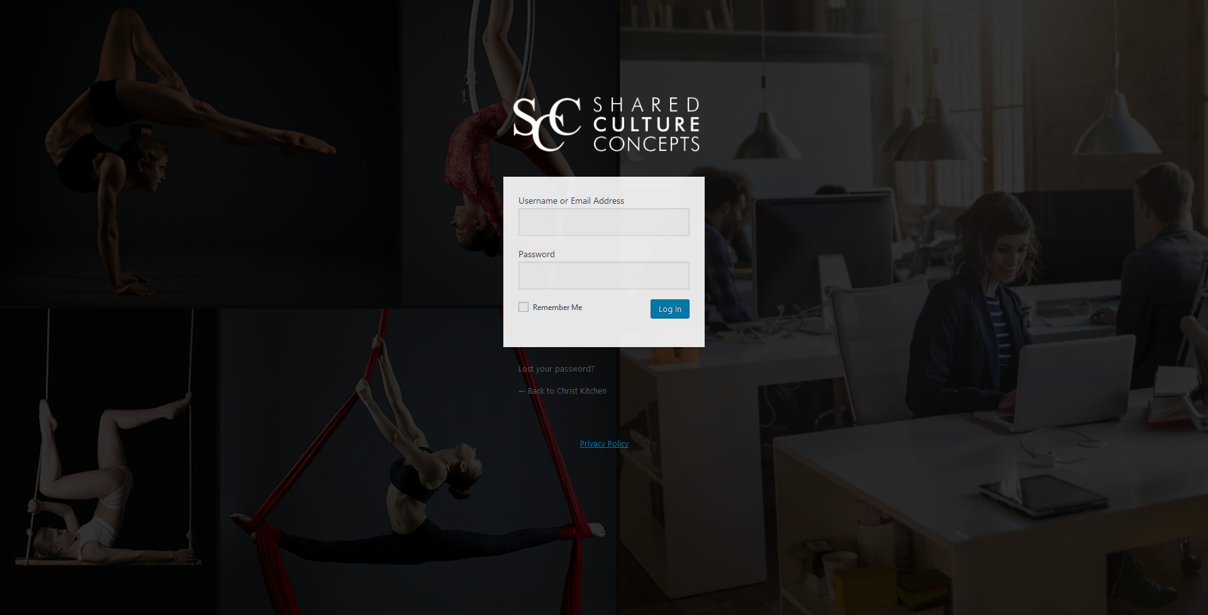This screenshot has width=1208, height=615.
Task: Click the empty area below Remember Me in the form
Action: (x=603, y=333)
